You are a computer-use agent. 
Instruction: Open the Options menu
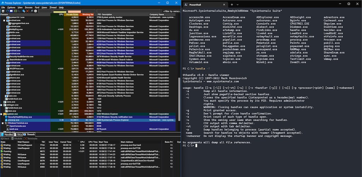11,7
